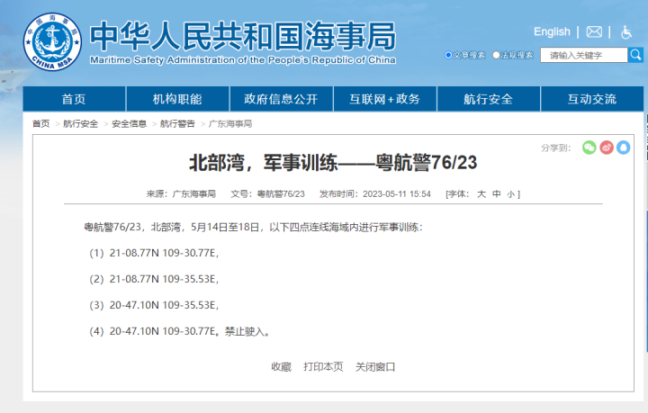This screenshot has width=648, height=413.
Task: Share to Weibo red icon
Action: (607, 148)
